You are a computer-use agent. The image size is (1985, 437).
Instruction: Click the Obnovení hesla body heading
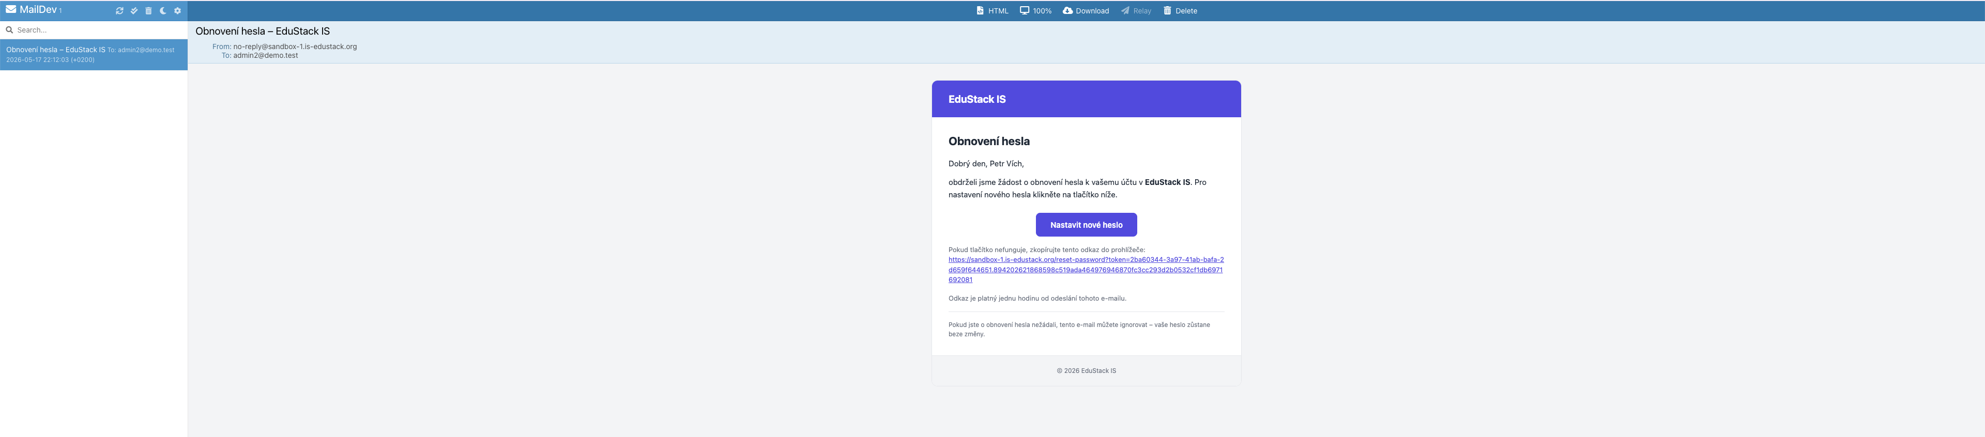pos(989,142)
